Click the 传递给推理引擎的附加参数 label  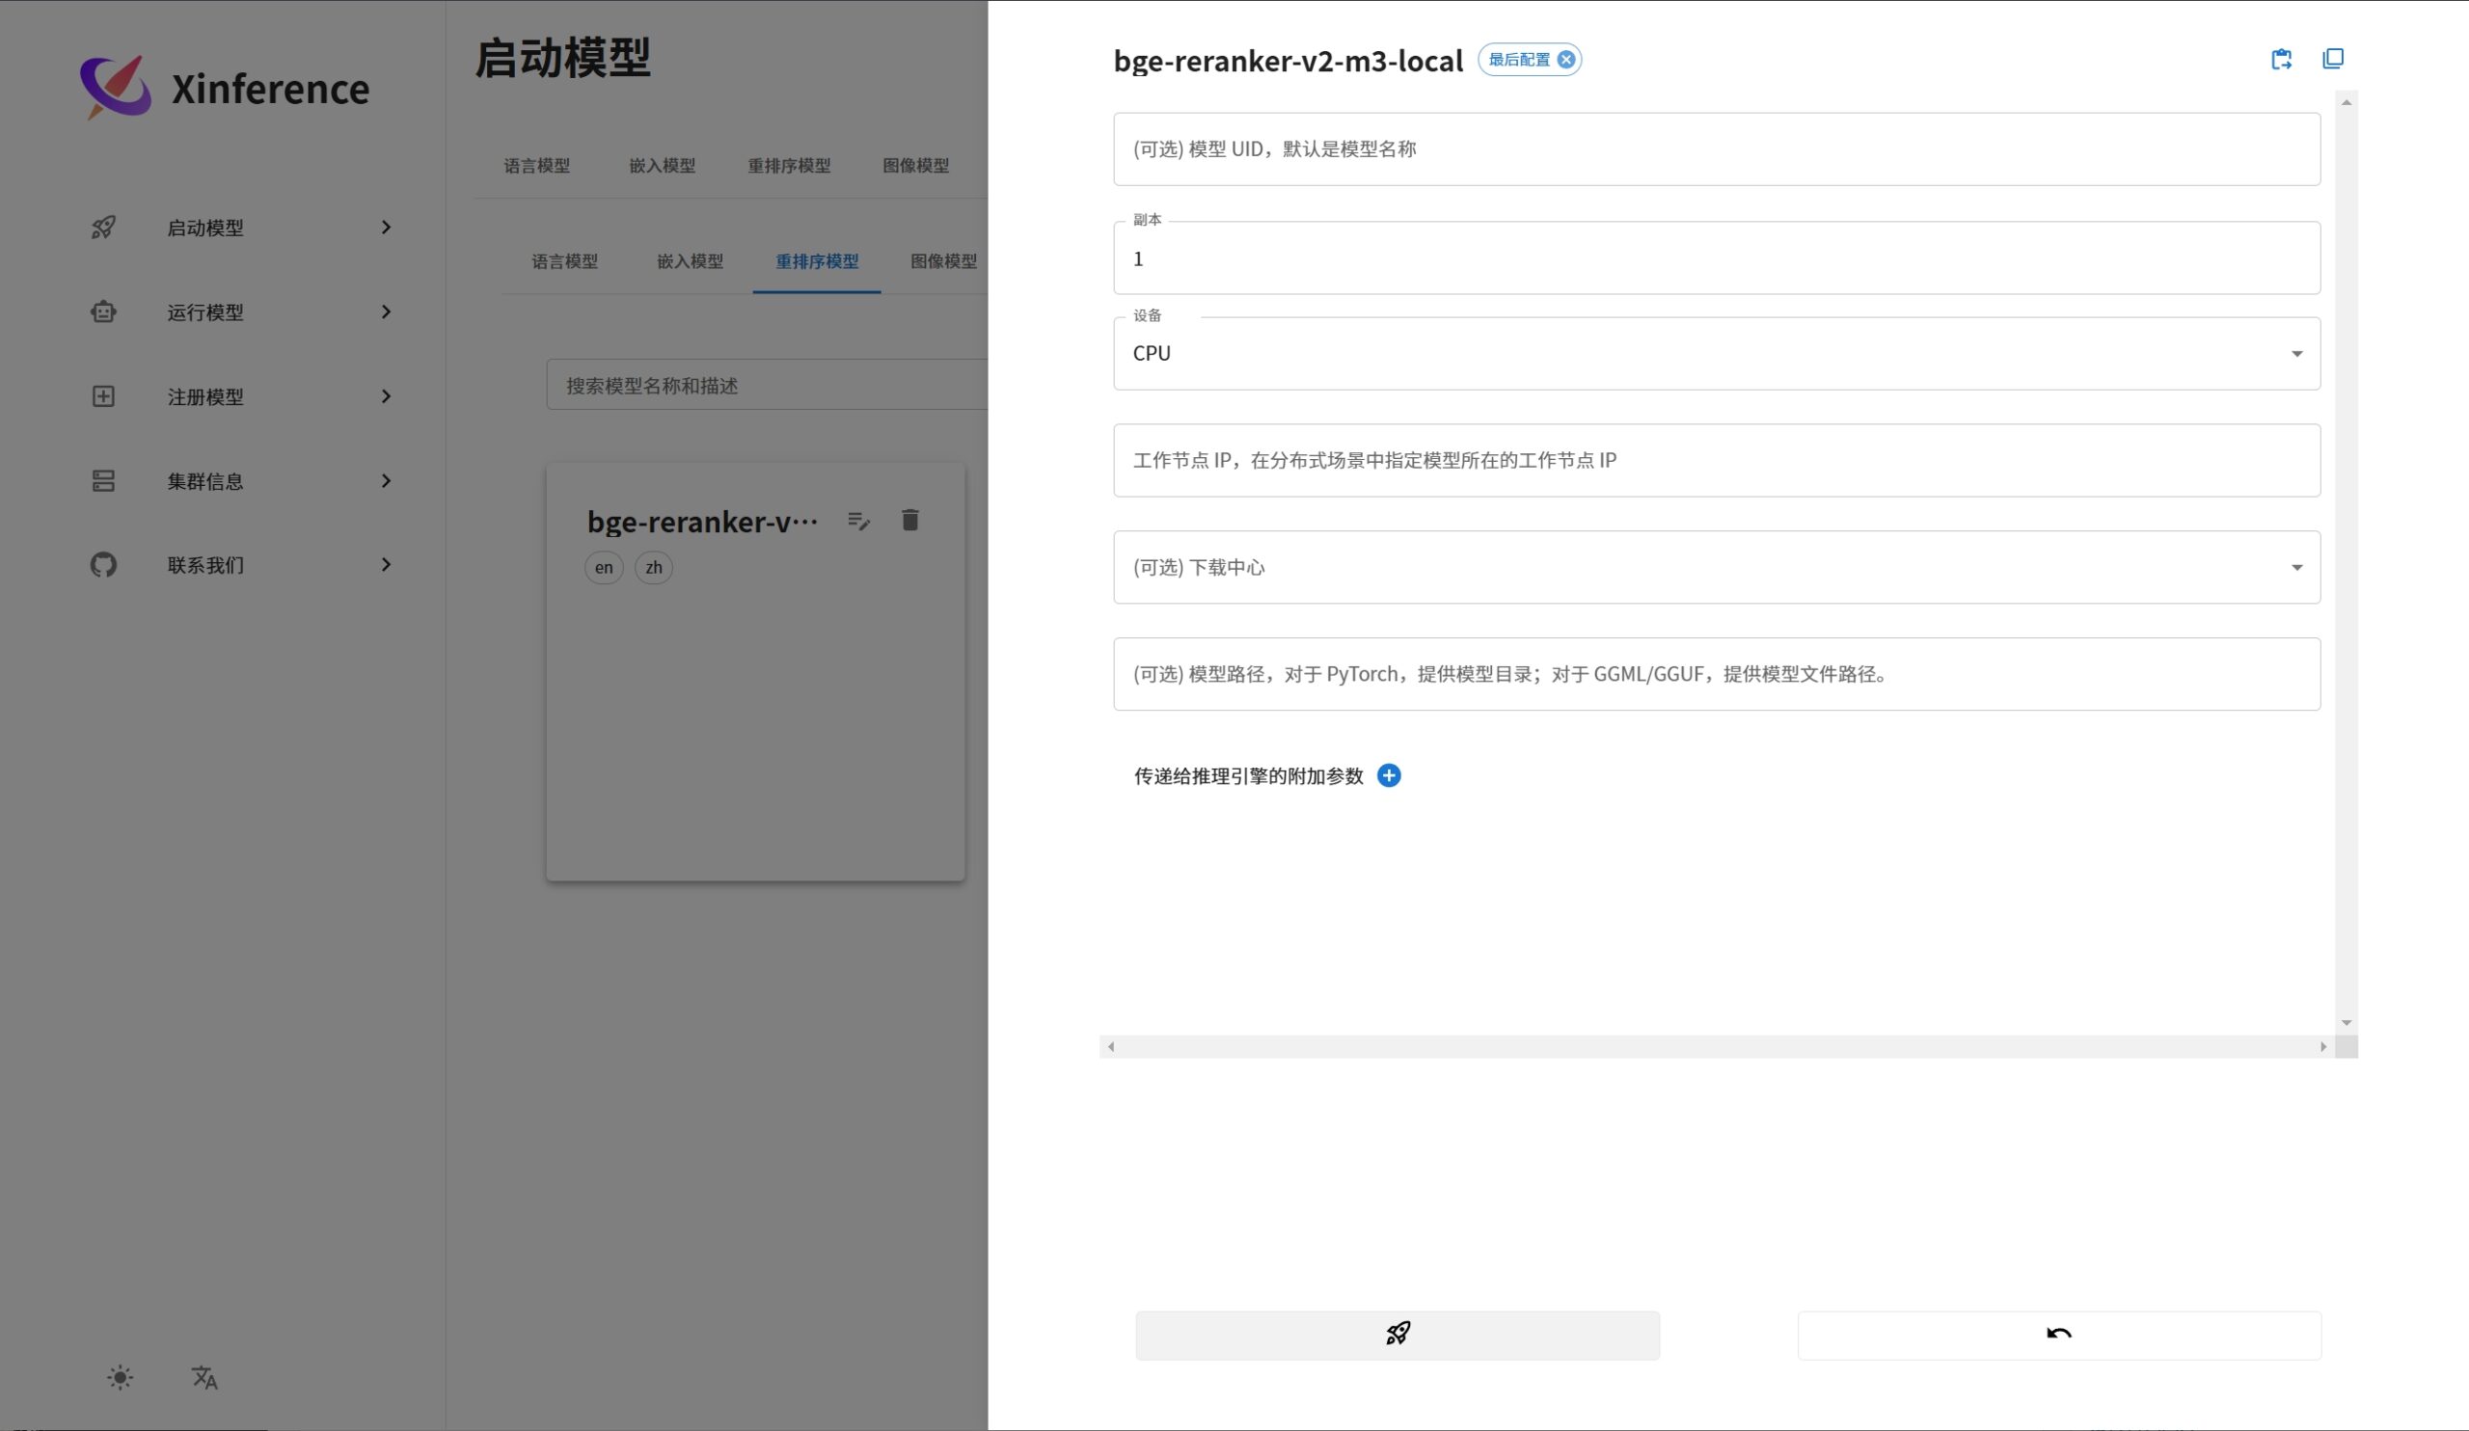[1249, 775]
